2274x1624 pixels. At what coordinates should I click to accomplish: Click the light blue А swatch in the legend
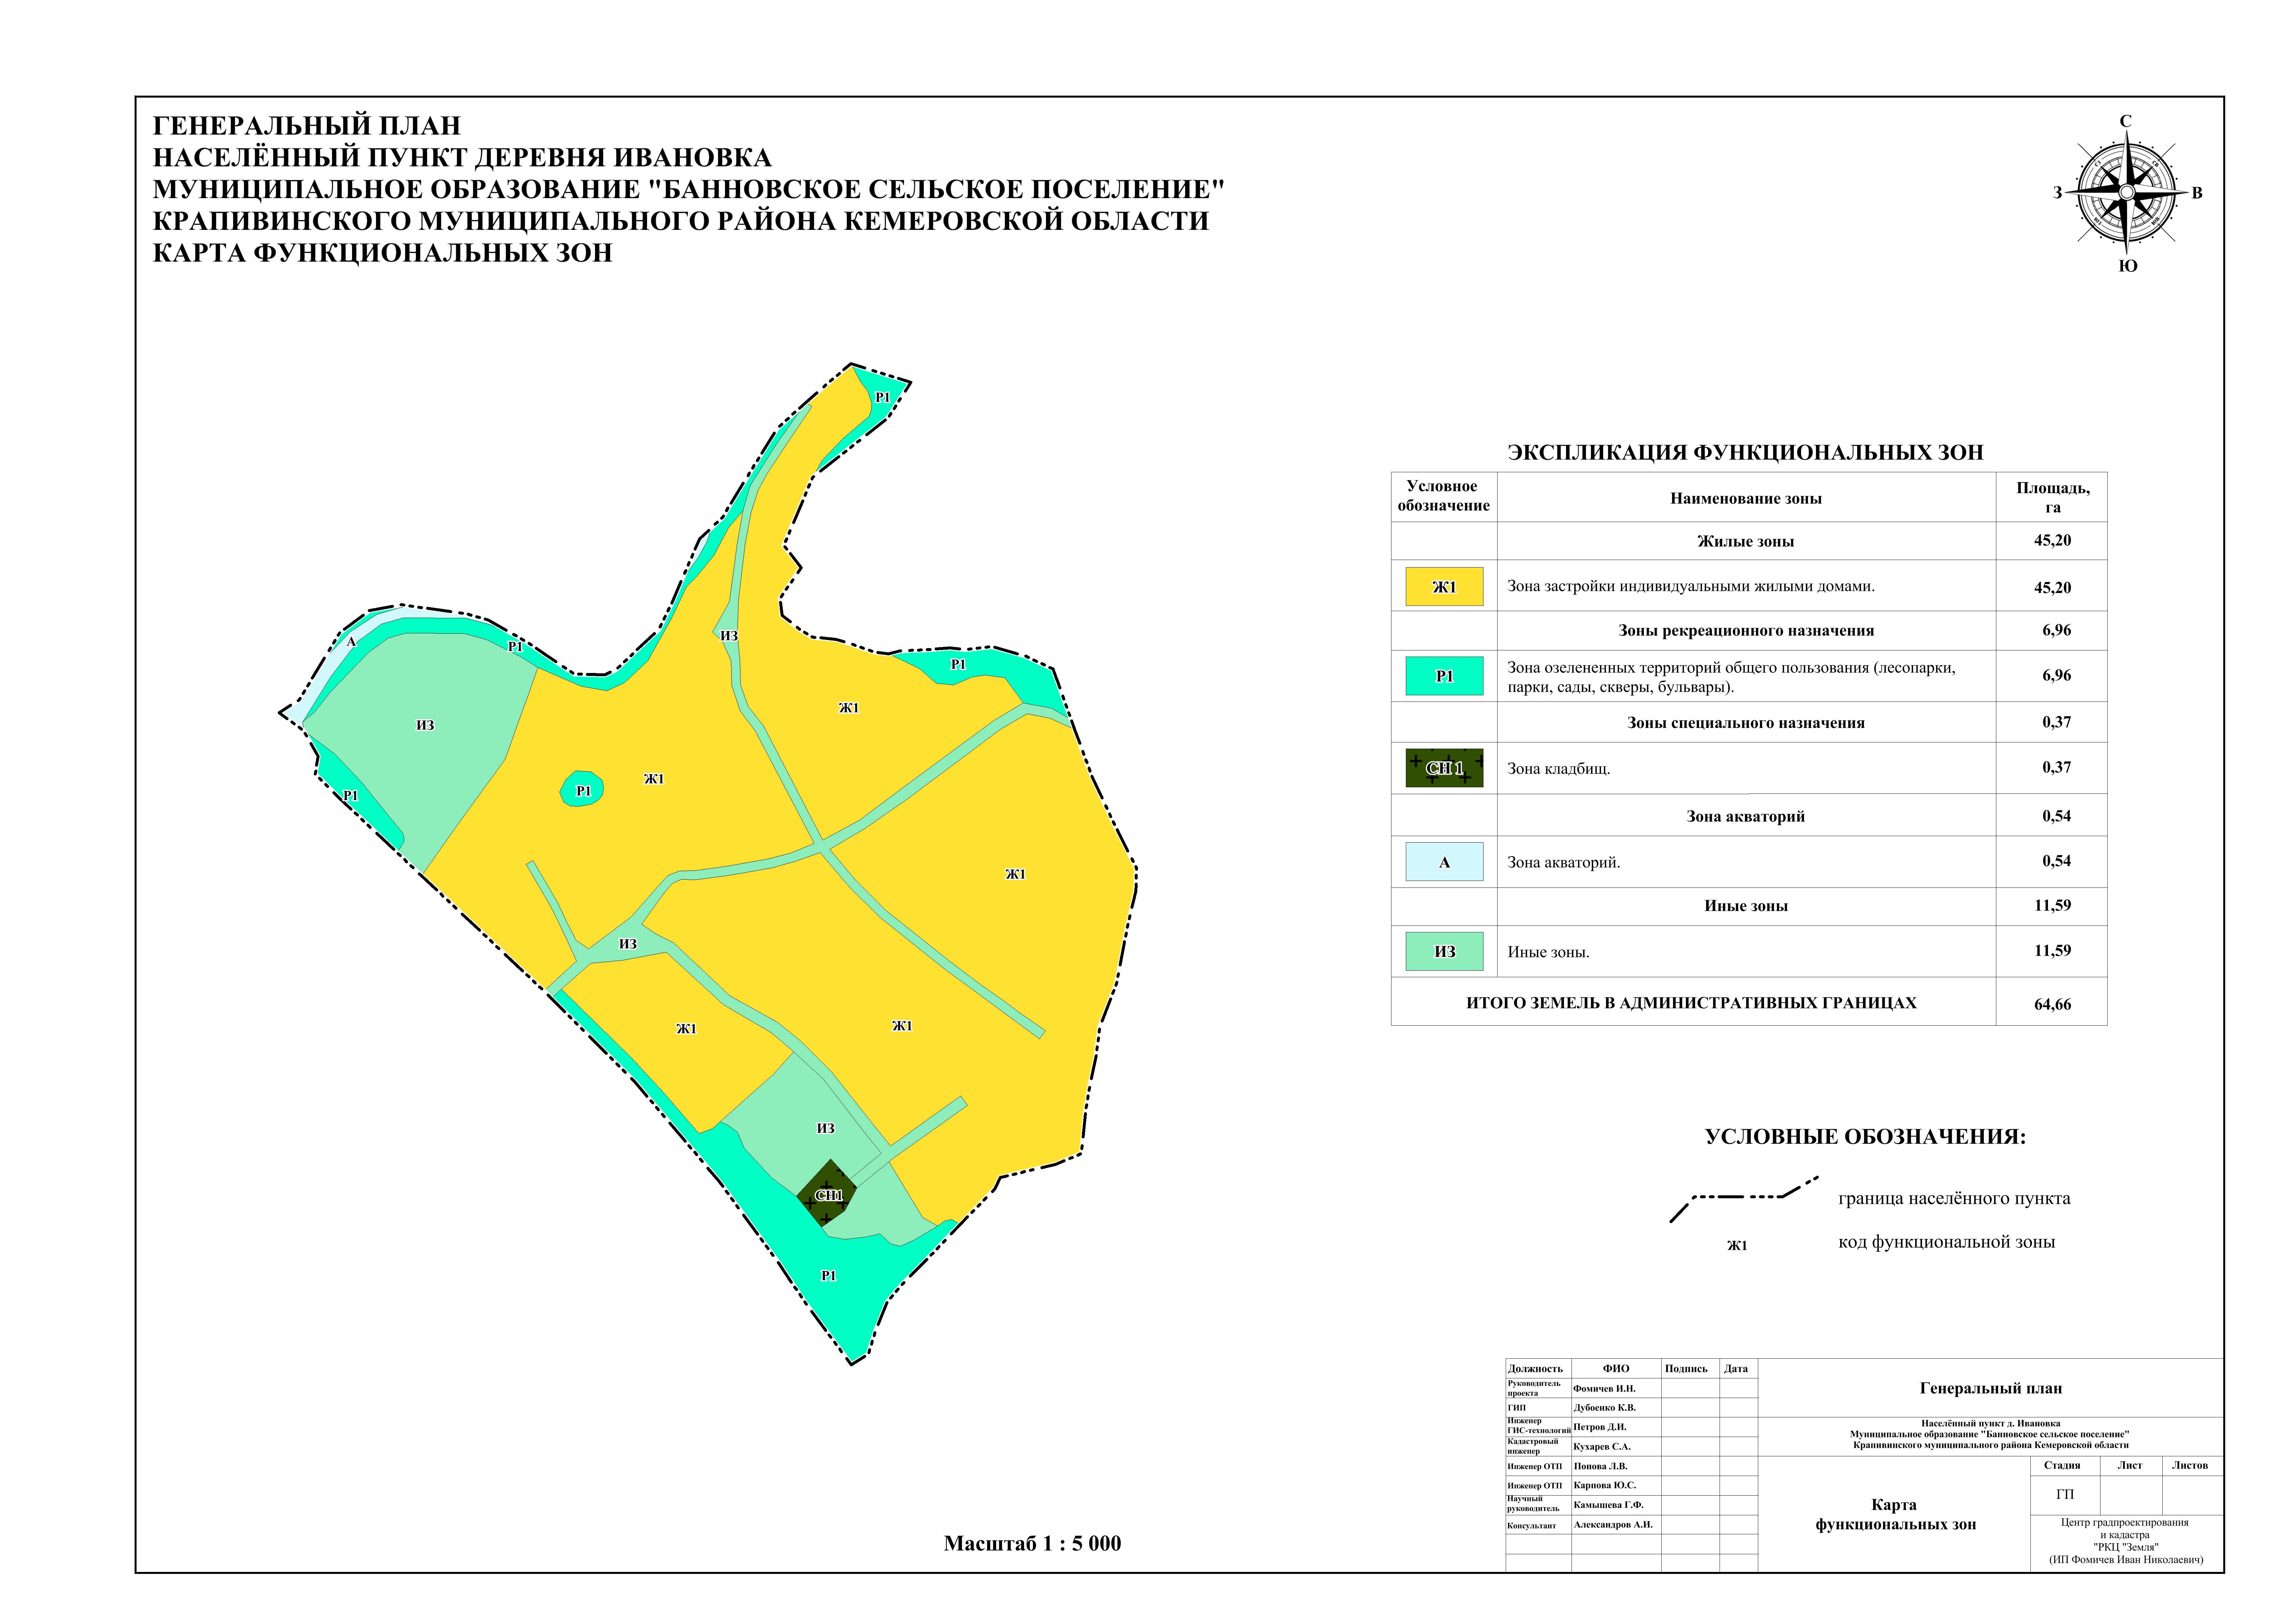(x=1444, y=862)
